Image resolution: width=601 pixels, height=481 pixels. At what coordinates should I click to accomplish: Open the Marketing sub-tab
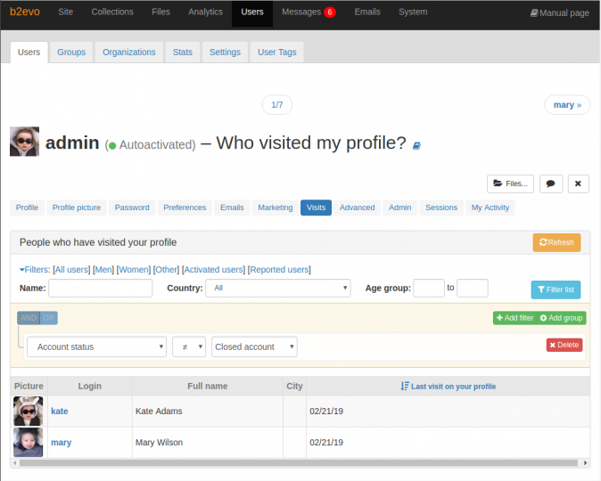tap(276, 208)
